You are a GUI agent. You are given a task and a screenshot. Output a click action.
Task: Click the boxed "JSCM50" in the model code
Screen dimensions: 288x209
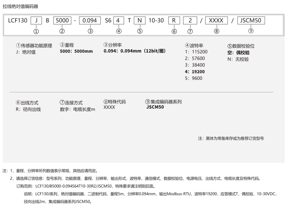point(251,20)
